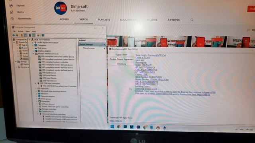Open the Easy Samsung FRP Tool taskbar icon
This screenshot has width=255, height=143.
[x=158, y=128]
